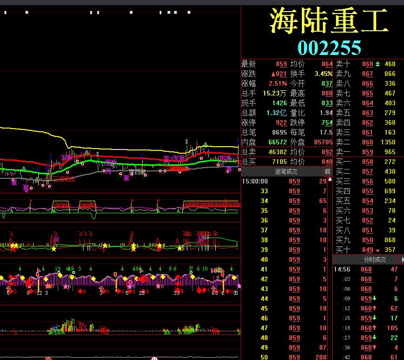Click the 跌停 price 754

[x=327, y=123]
